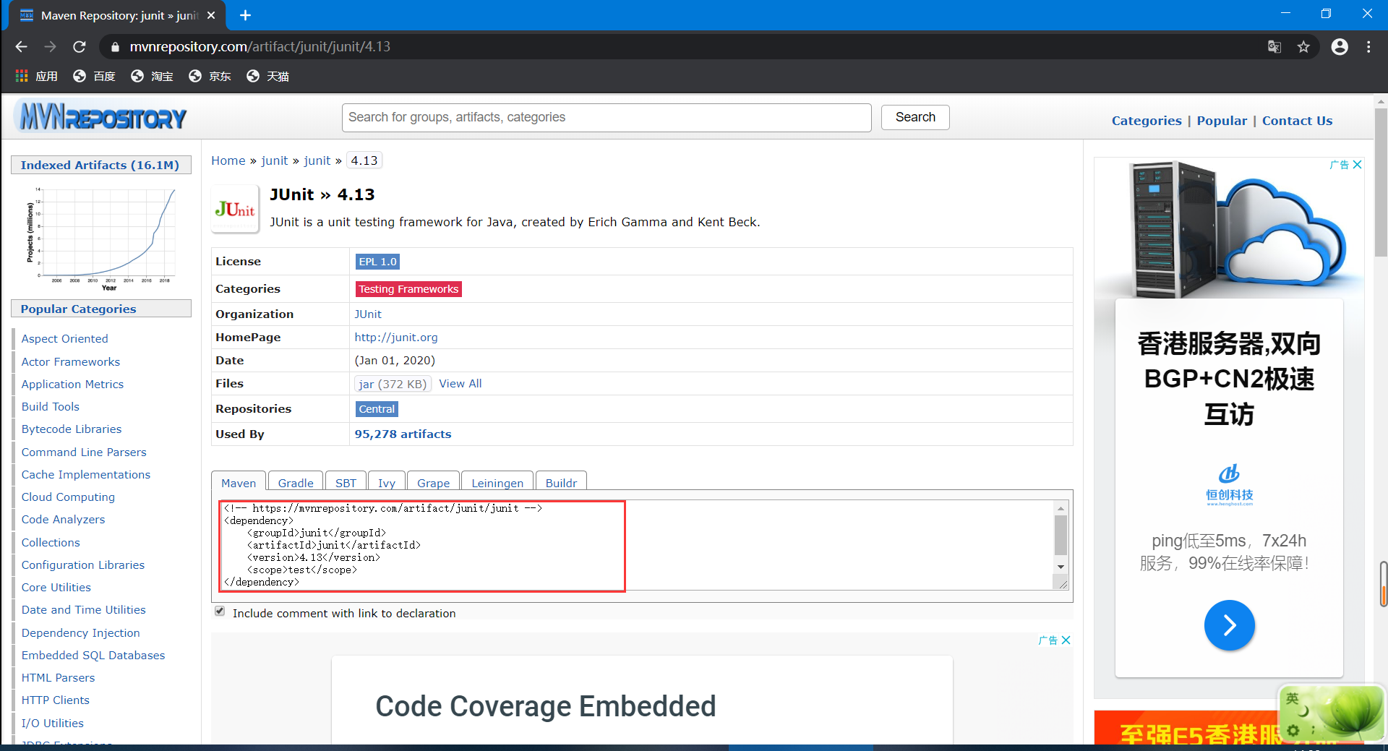
Task: Click the Central repository badge
Action: click(377, 409)
